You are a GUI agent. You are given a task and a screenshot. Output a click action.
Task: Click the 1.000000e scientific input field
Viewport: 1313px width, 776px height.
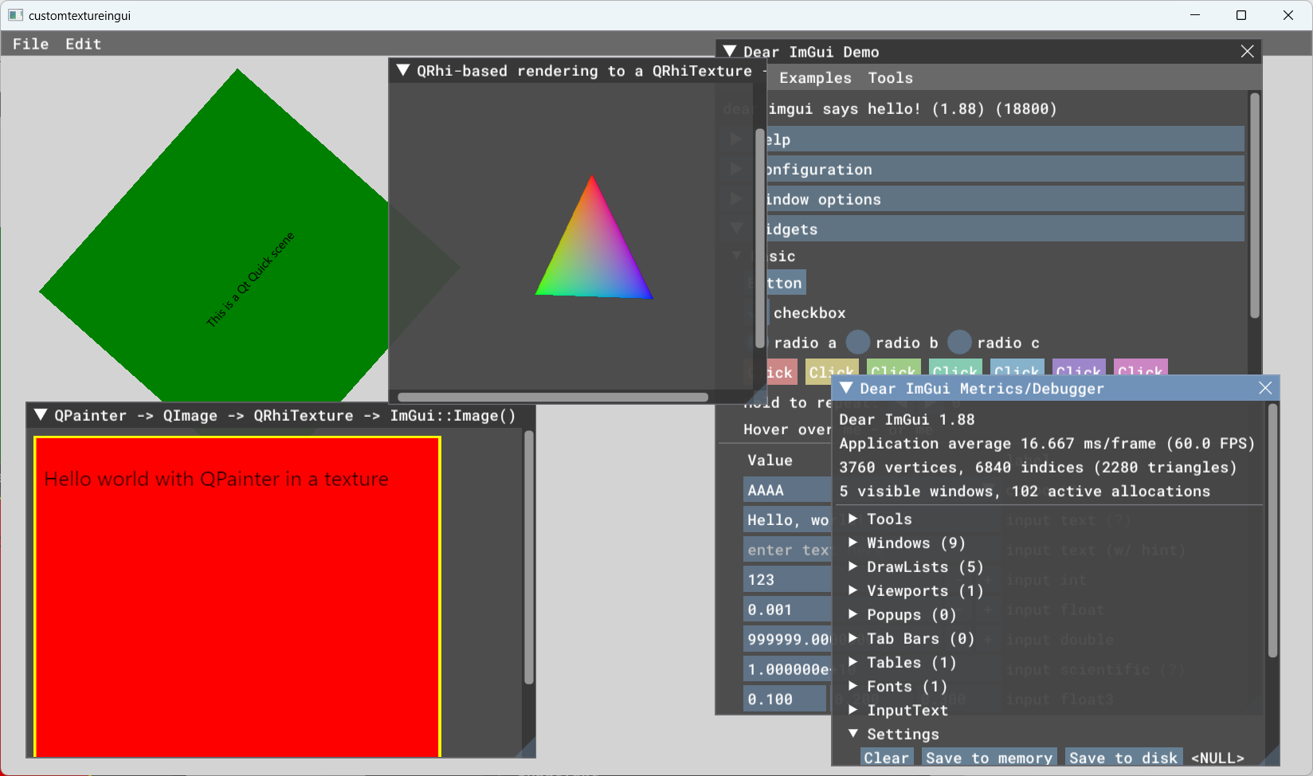787,669
